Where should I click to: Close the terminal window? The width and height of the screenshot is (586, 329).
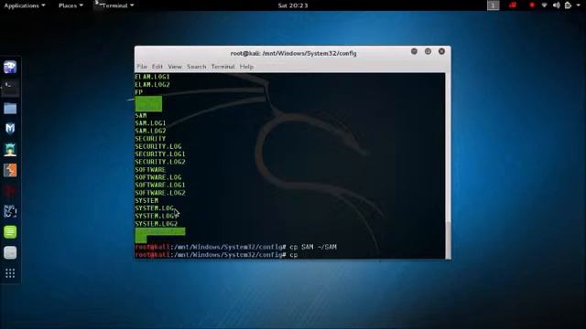441,51
